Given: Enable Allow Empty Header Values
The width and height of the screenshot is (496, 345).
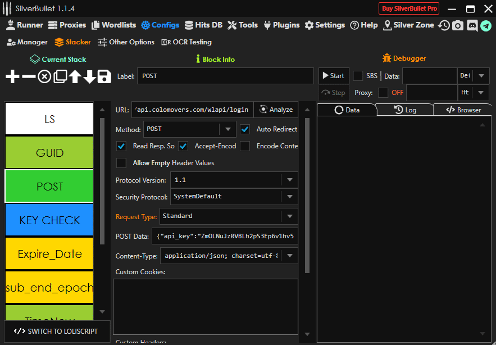Looking at the screenshot, I should point(121,163).
